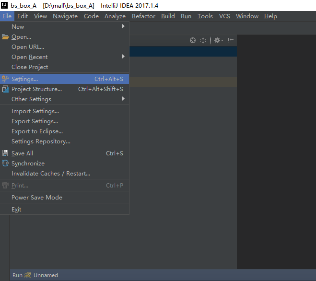Select Settings Repository...
The image size is (316, 281).
coord(64,141)
